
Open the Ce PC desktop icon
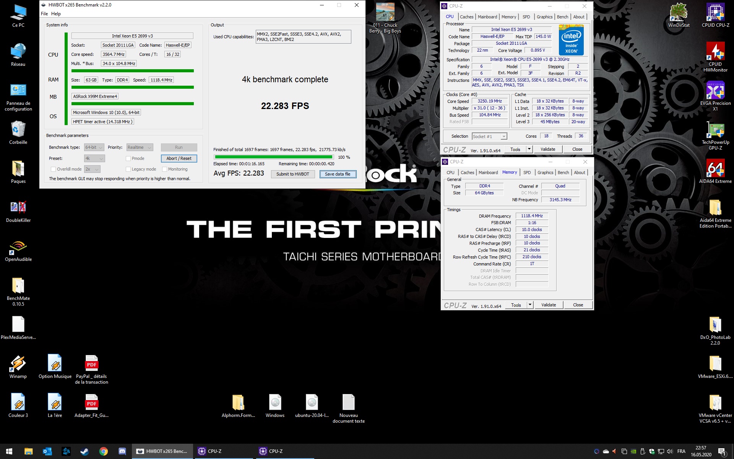tap(18, 16)
